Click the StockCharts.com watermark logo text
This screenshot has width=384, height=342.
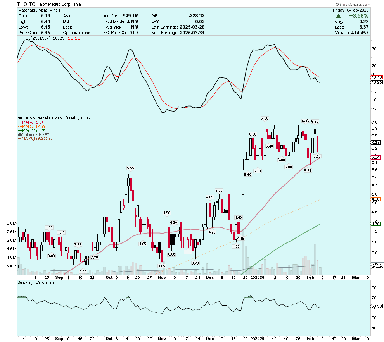pos(353,4)
